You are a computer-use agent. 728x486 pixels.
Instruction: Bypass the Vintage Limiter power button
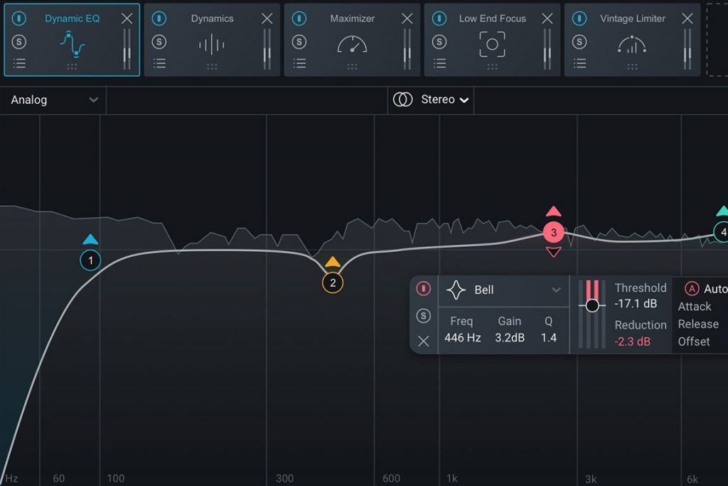(x=579, y=18)
